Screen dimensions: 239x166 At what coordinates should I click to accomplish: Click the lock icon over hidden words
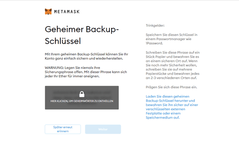pos(82,94)
